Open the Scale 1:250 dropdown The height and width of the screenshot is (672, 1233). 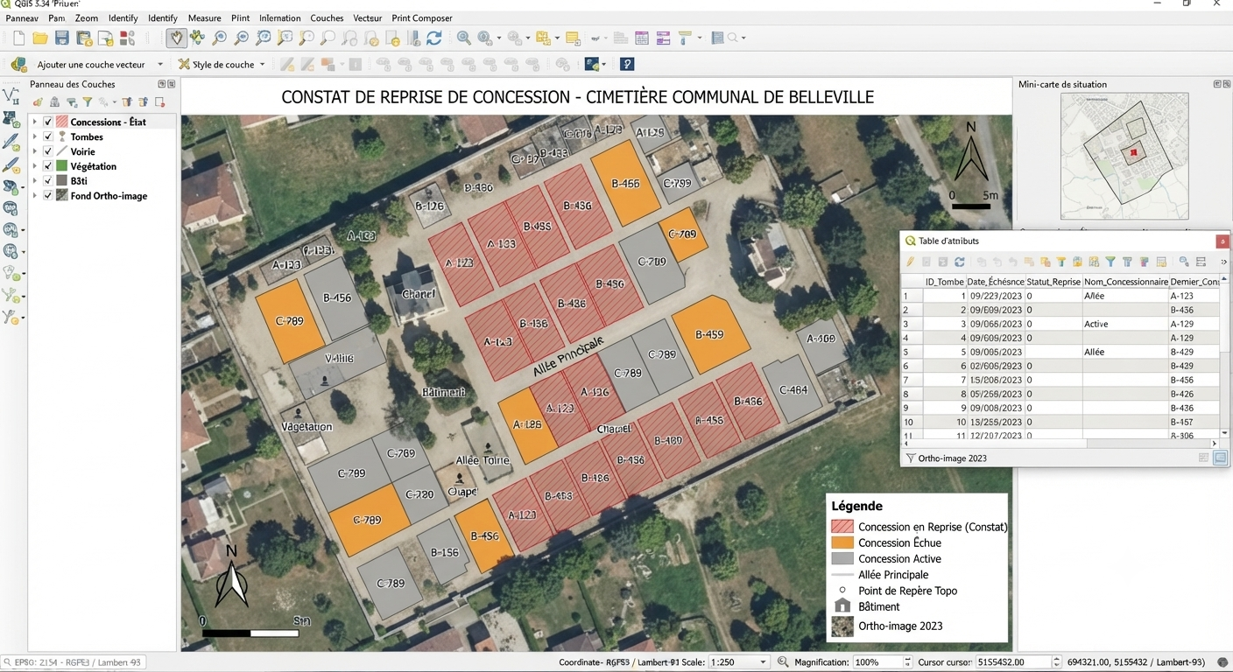[764, 662]
